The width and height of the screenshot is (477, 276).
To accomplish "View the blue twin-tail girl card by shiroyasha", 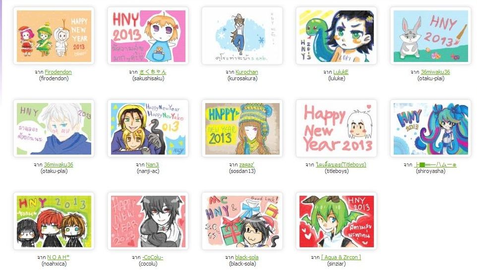I will point(431,128).
